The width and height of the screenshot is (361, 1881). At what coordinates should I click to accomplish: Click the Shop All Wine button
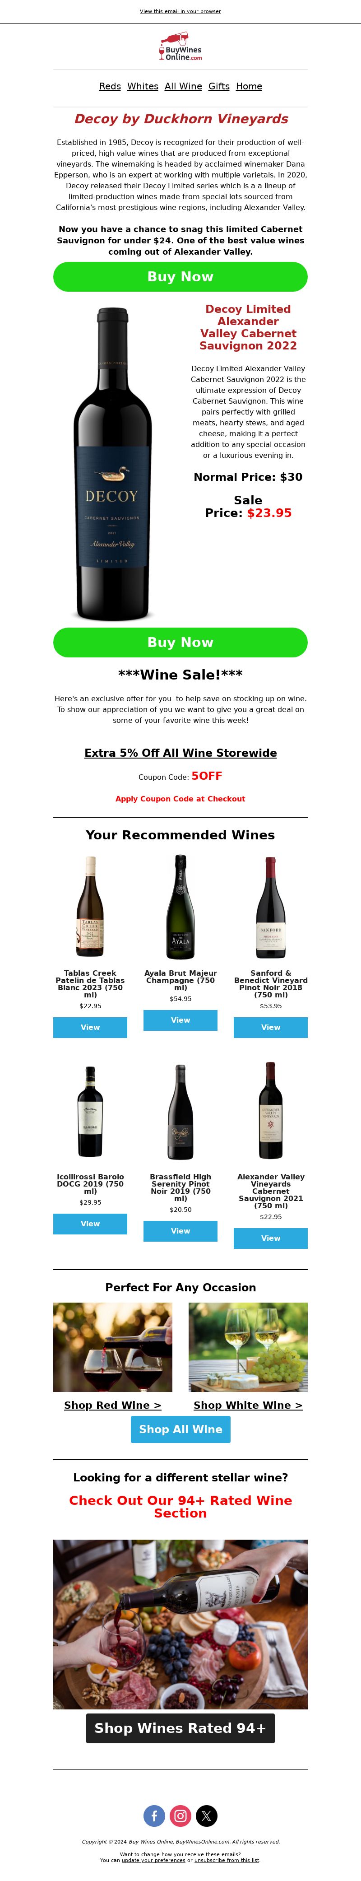tap(180, 1430)
